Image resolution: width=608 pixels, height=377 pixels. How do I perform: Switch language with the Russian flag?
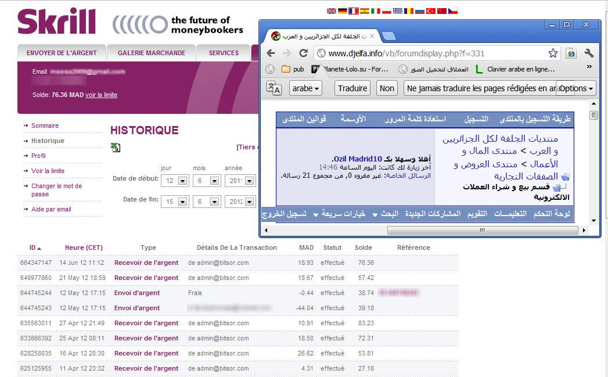[x=420, y=11]
